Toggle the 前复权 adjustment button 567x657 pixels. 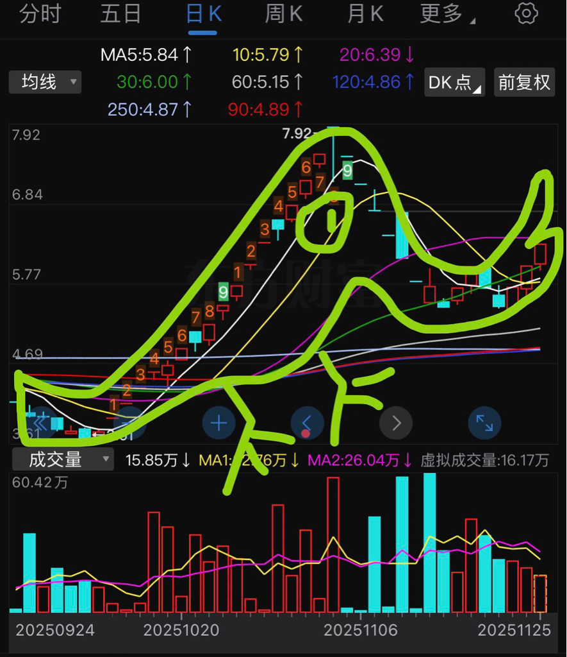coord(524,82)
